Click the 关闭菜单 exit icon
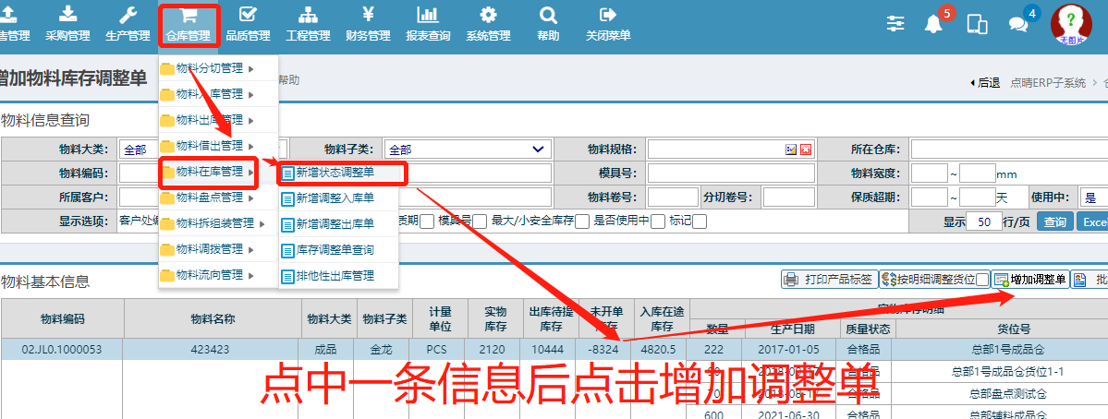Screen dimensions: 1108x419 click(x=607, y=24)
